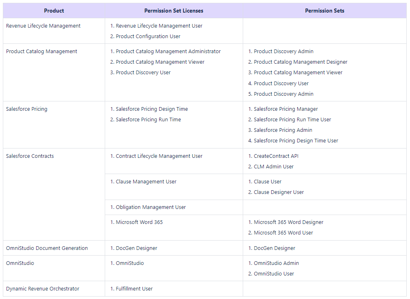Click the Permission Set Licenses column header
This screenshot has height=299, width=410.
tap(174, 11)
